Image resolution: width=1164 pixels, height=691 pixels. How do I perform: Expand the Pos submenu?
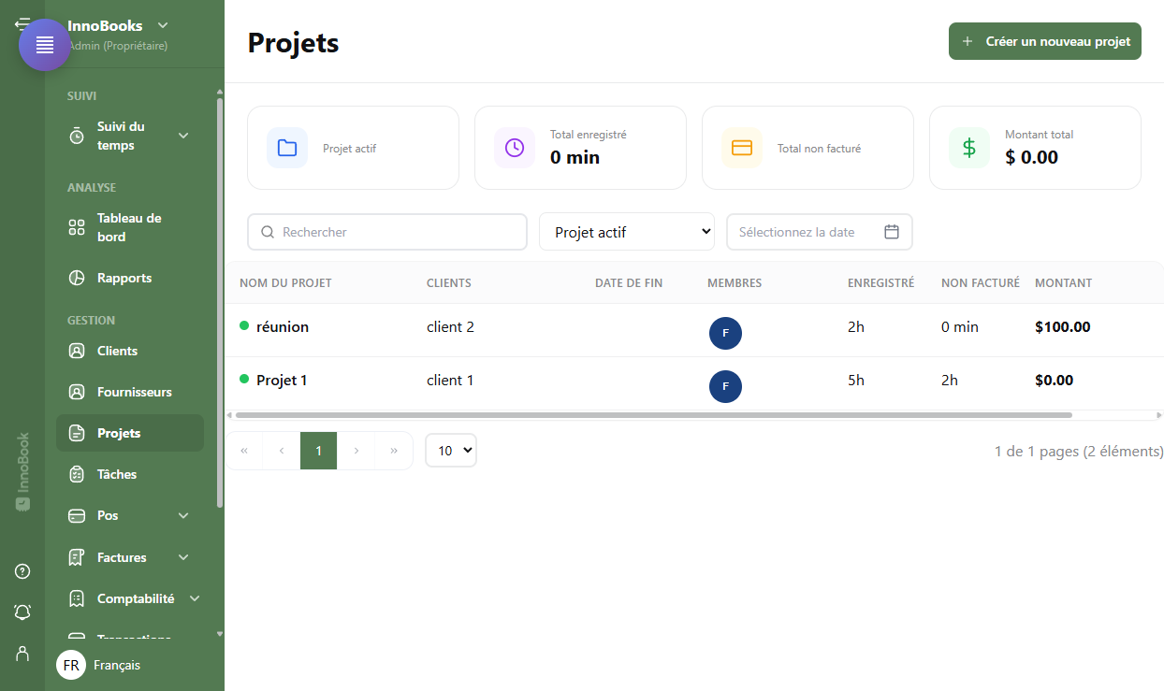tap(183, 515)
